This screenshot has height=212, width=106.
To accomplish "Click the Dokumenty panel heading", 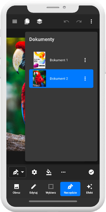I will (42, 39).
